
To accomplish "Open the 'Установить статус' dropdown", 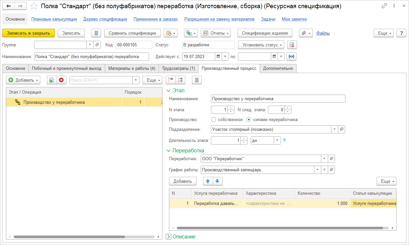I will [x=261, y=45].
